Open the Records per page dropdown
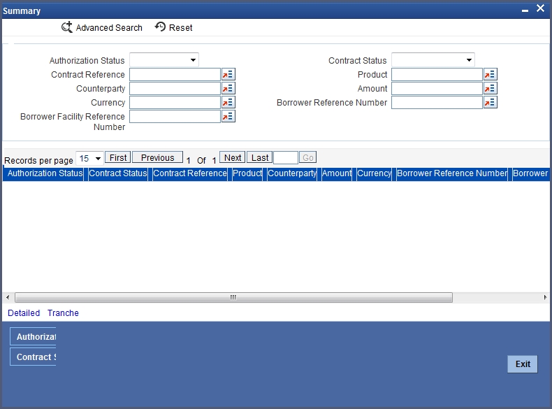The height and width of the screenshot is (409, 552). click(x=89, y=159)
